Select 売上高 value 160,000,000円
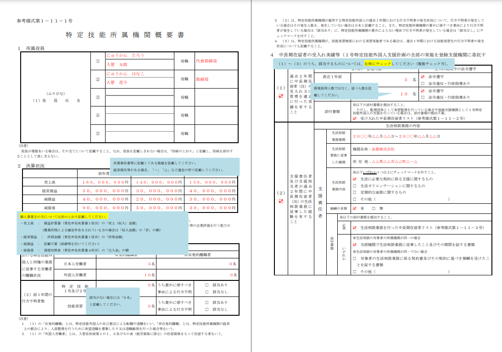This screenshot has width=502, height=352. pyautogui.click(x=106, y=182)
